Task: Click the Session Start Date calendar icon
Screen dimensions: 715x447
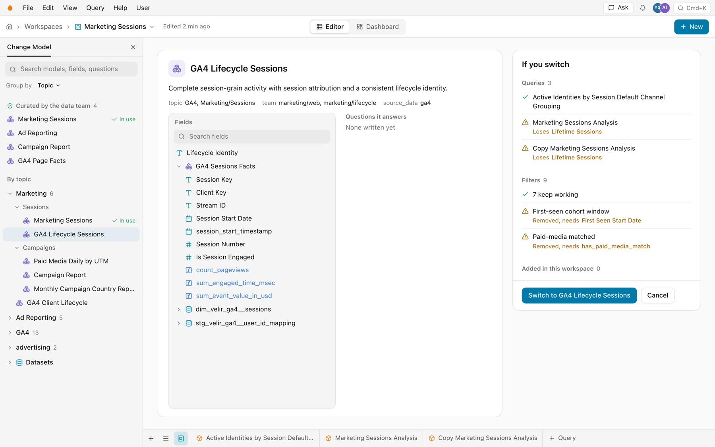Action: (189, 219)
